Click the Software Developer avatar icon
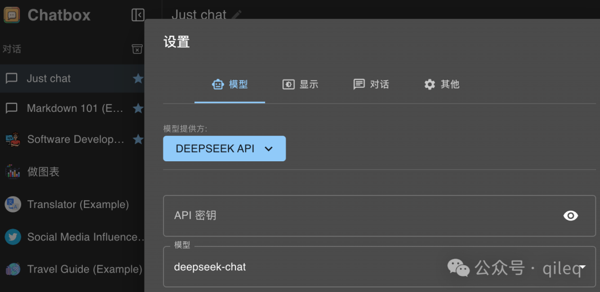The image size is (600, 292). coord(13,140)
